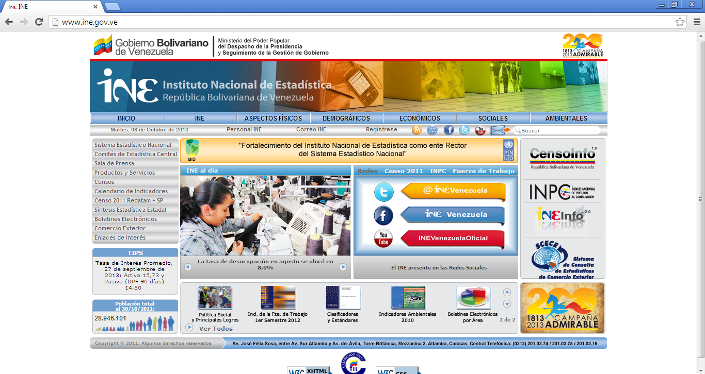The width and height of the screenshot is (705, 374).
Task: Go back with the browser back arrow
Action: (9, 22)
